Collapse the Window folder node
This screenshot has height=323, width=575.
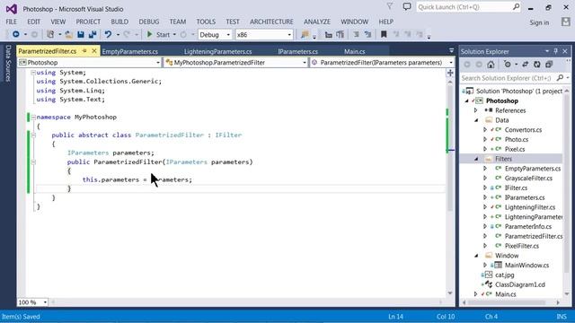[x=476, y=256]
